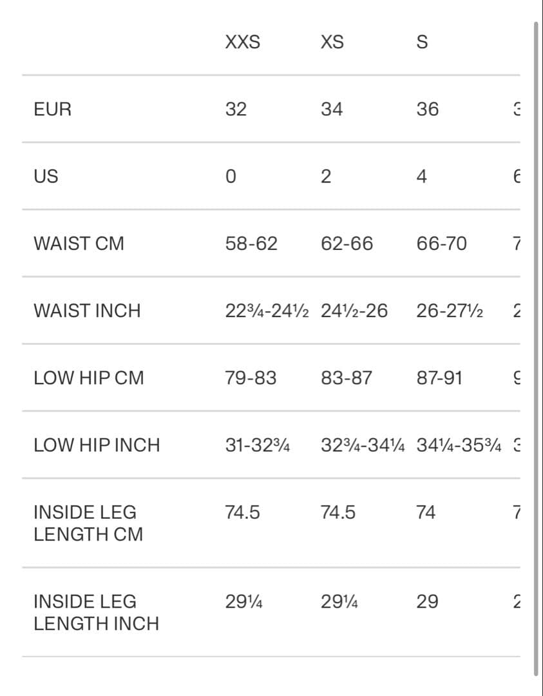
Task: Select the XS size column header
Action: click(x=332, y=43)
